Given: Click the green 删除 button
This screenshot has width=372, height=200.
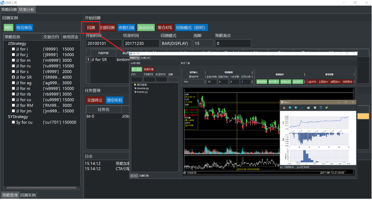Looking at the screenshot, I should pyautogui.click(x=9, y=27).
